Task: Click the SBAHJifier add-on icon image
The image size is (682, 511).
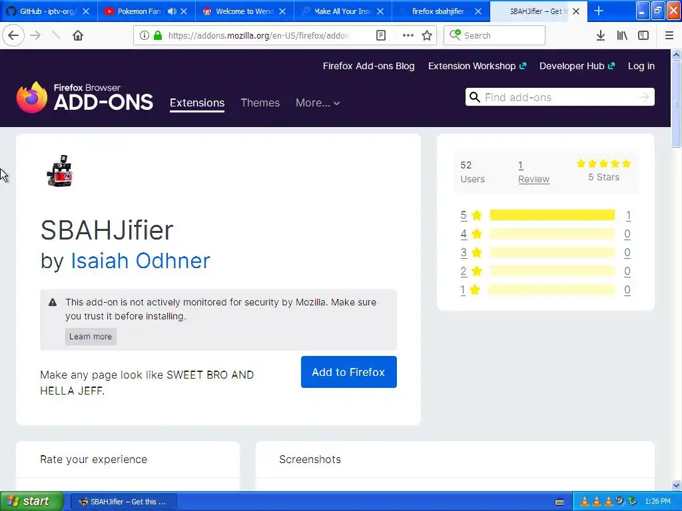Action: (x=59, y=171)
